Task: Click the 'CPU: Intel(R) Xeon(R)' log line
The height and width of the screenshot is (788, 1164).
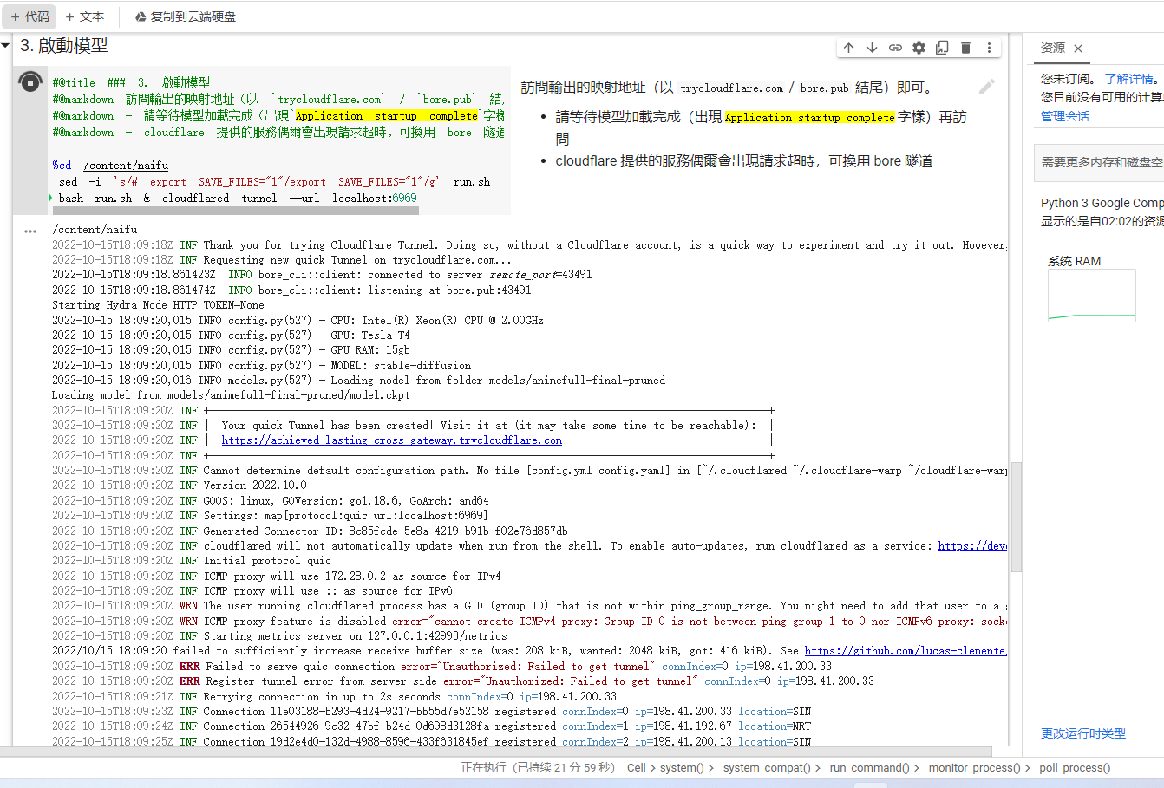Action: click(298, 321)
